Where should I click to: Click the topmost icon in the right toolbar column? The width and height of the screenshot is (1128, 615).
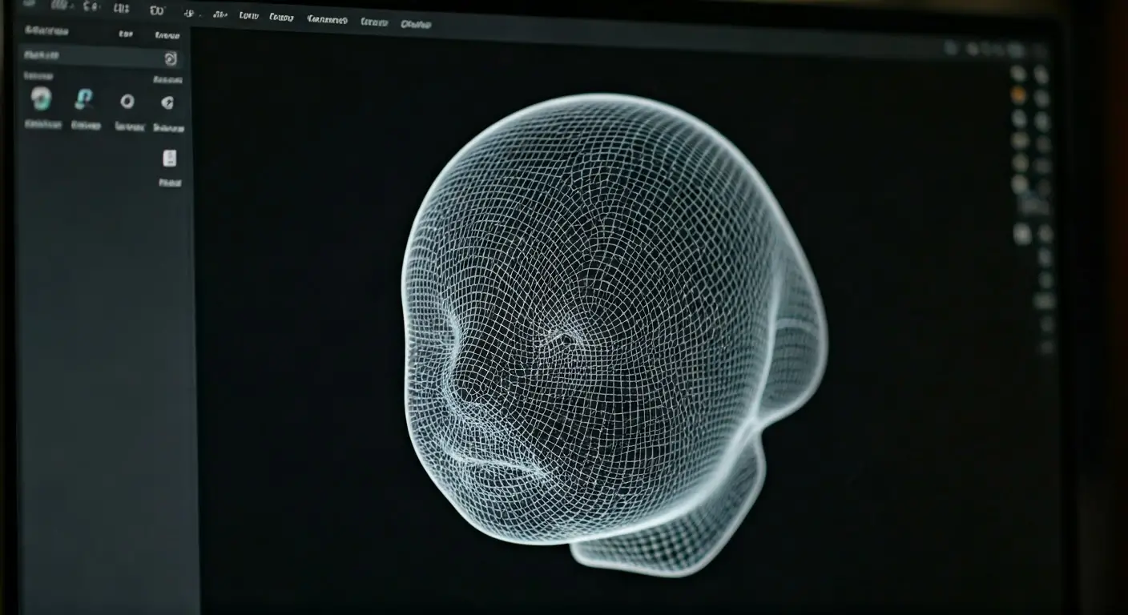pos(1018,74)
